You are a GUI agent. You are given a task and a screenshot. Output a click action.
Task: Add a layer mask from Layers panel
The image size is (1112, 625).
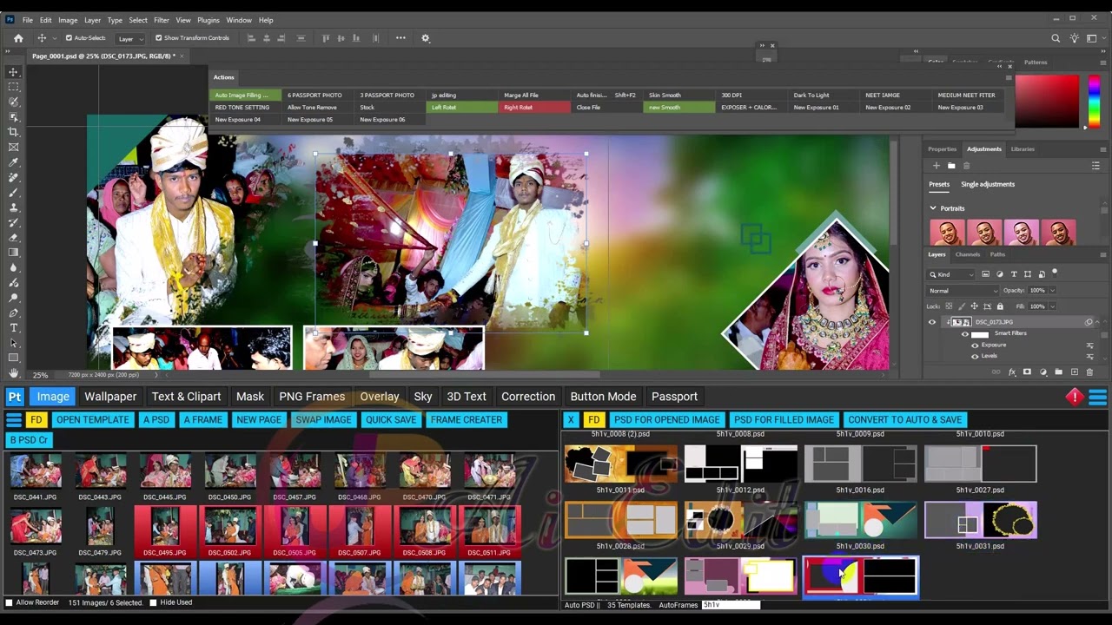pyautogui.click(x=1027, y=372)
